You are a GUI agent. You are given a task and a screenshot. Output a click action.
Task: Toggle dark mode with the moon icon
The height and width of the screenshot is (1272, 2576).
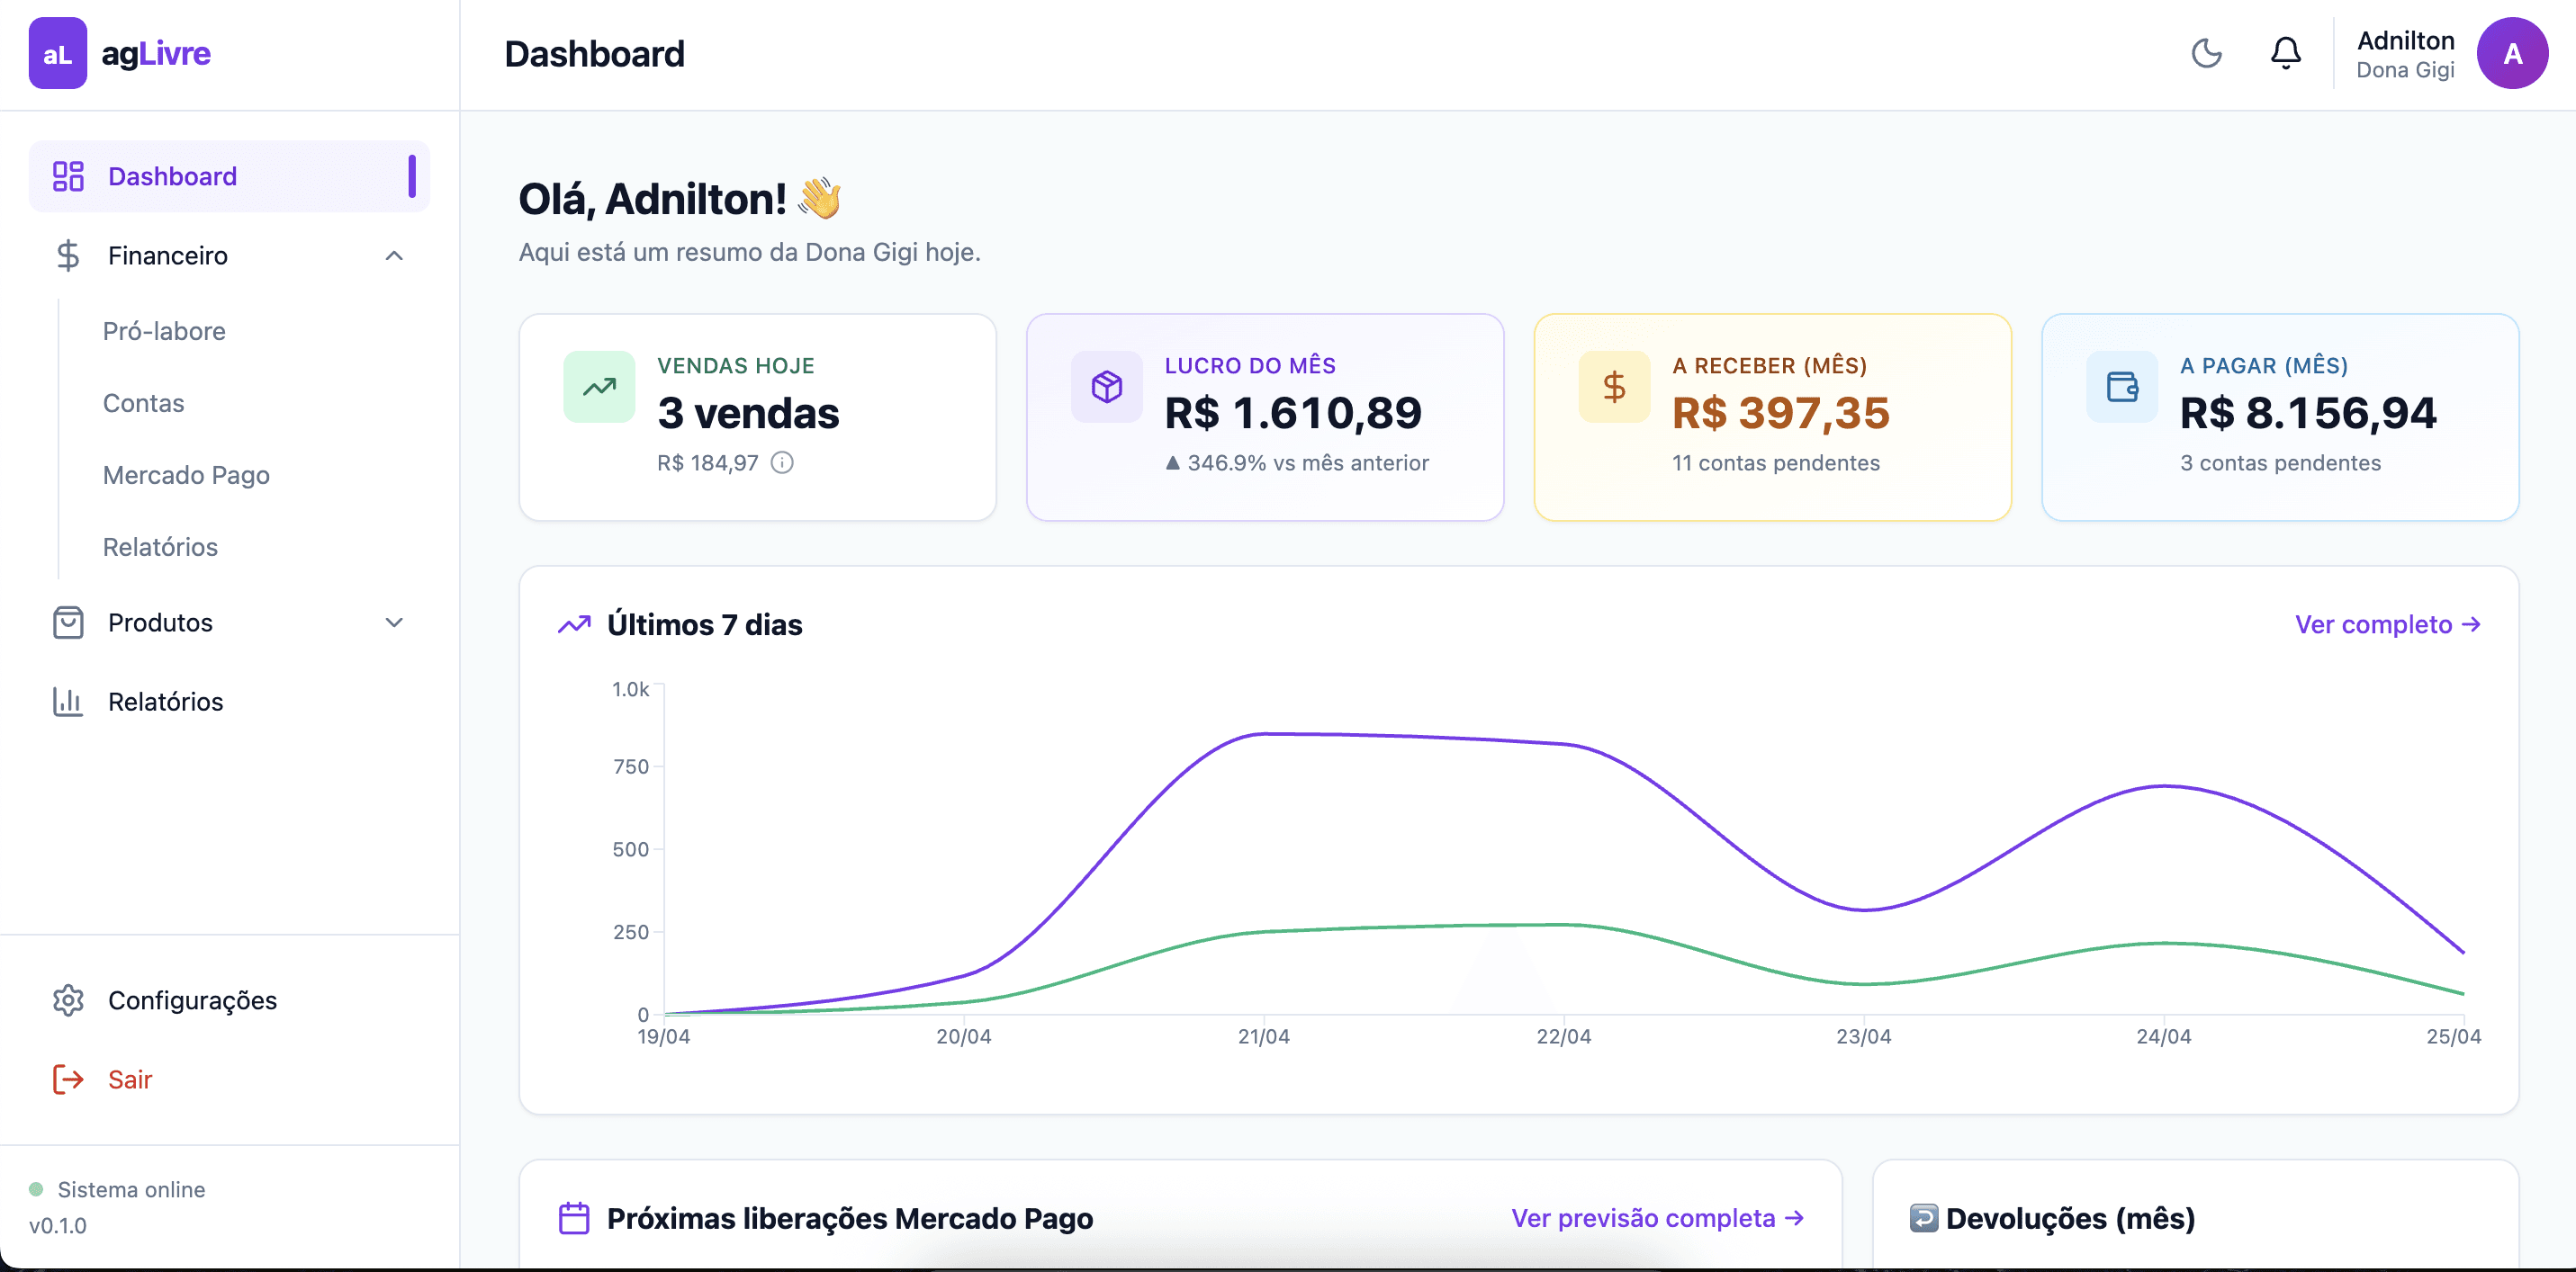click(x=2207, y=53)
